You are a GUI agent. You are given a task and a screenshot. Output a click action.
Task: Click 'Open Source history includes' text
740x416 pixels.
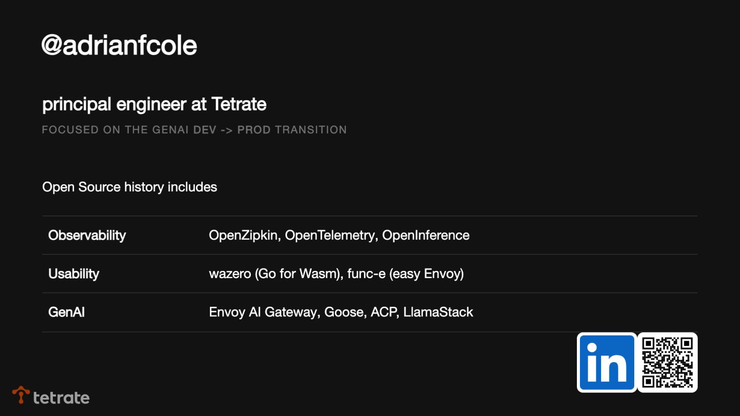point(129,187)
